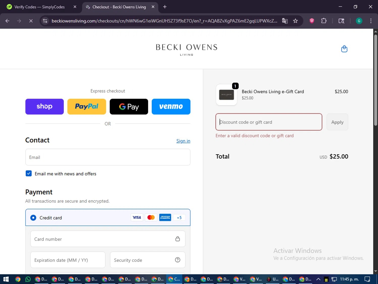This screenshot has height=284, width=378.
Task: Go forward in browser history
Action: [x=19, y=21]
